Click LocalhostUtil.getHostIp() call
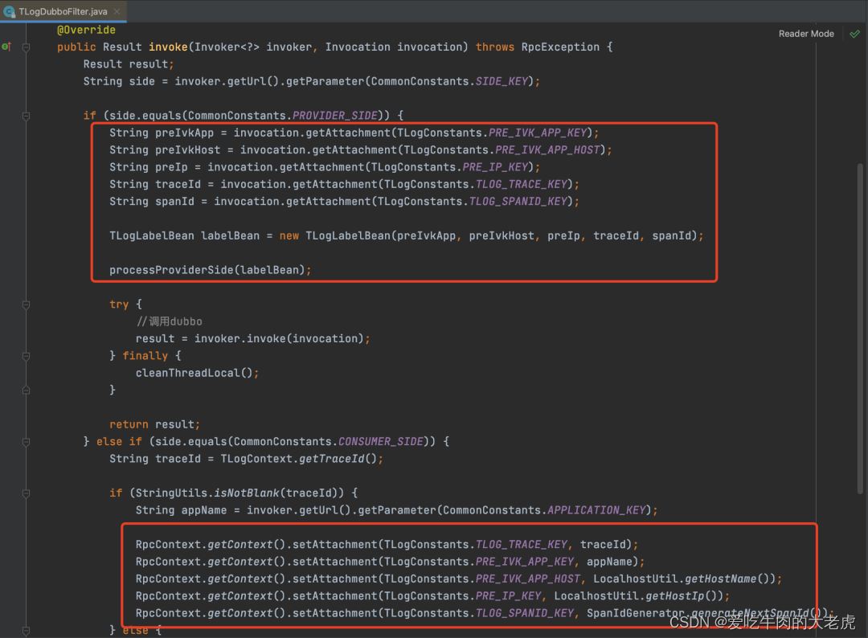 (638, 596)
